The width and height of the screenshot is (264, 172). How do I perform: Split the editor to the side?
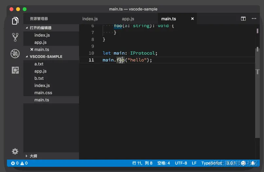243,19
